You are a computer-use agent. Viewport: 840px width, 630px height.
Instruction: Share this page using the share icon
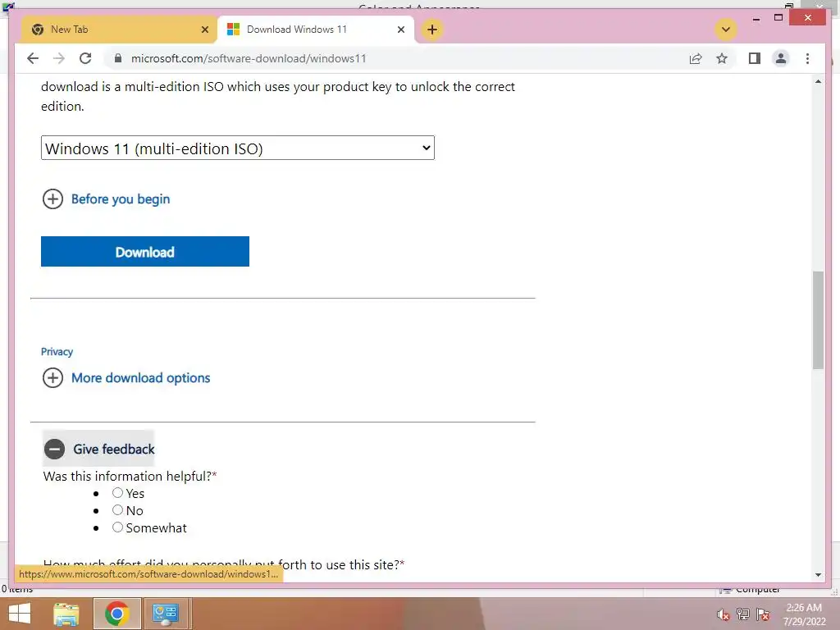pos(696,58)
